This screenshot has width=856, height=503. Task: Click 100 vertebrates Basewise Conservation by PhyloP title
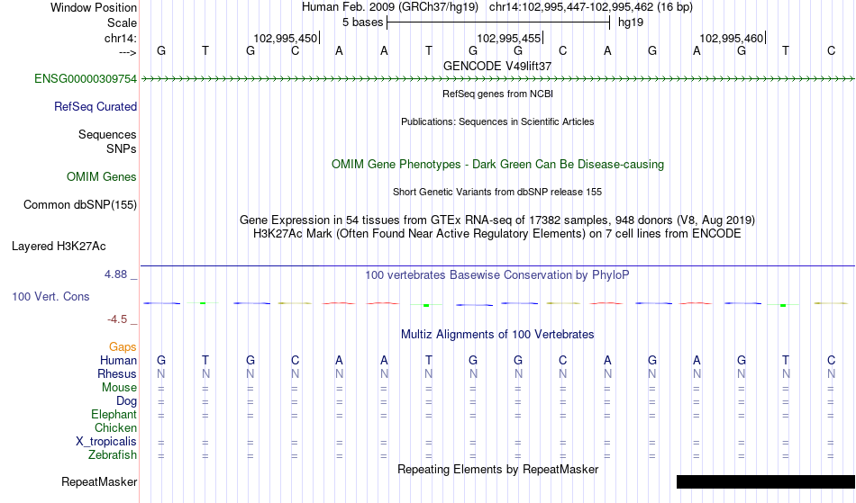tap(497, 275)
